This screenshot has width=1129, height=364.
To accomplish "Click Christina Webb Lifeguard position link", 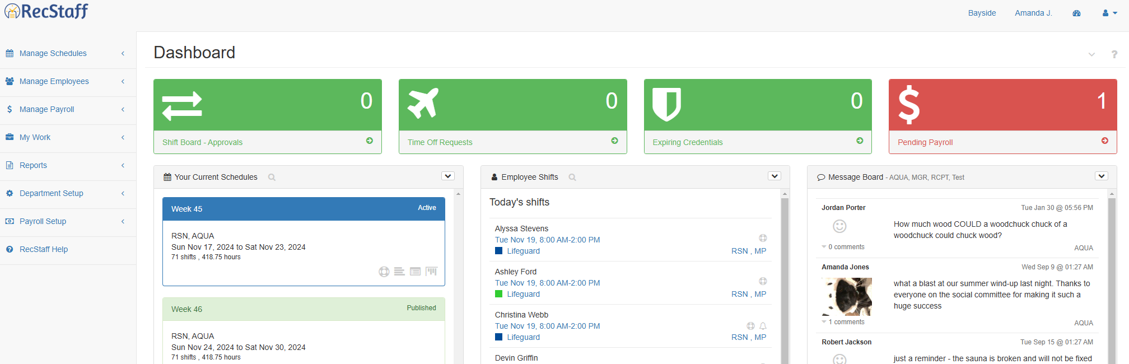I will 523,337.
